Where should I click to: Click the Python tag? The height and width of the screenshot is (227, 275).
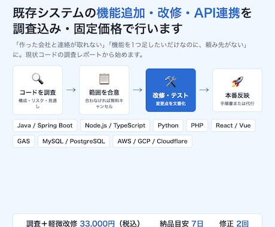click(168, 125)
